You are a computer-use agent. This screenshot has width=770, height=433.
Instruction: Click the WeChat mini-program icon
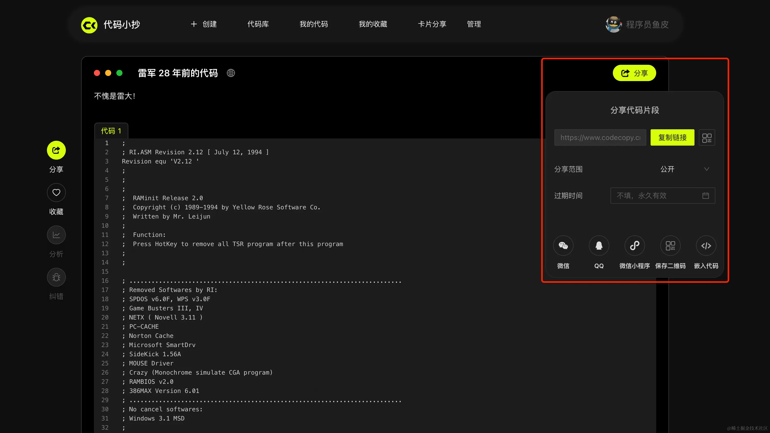pos(635,246)
